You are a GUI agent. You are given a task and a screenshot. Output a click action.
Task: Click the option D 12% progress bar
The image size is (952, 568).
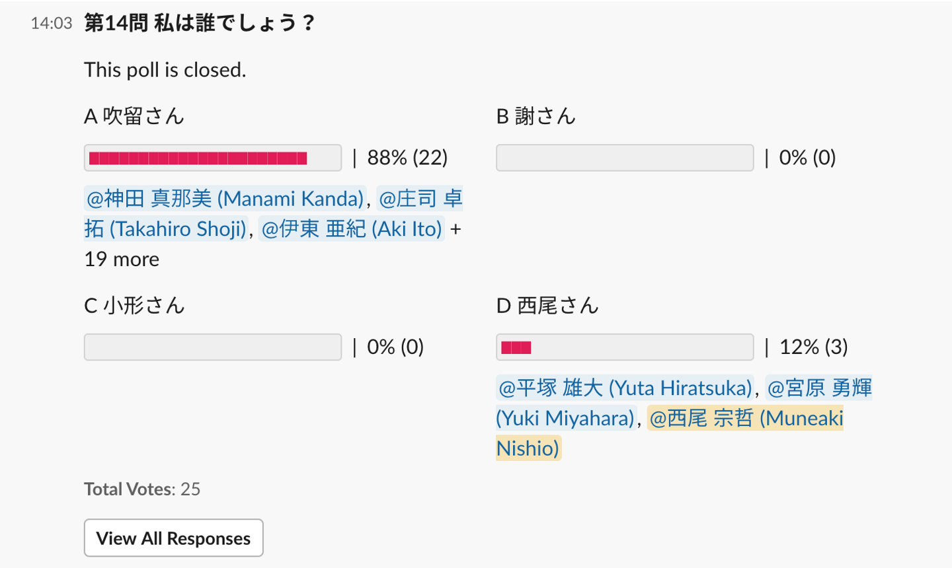pos(624,347)
